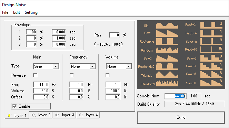The height and width of the screenshot is (128, 229).
Task: Select the Saw-3 stepped waveform icon
Action: click(211, 58)
